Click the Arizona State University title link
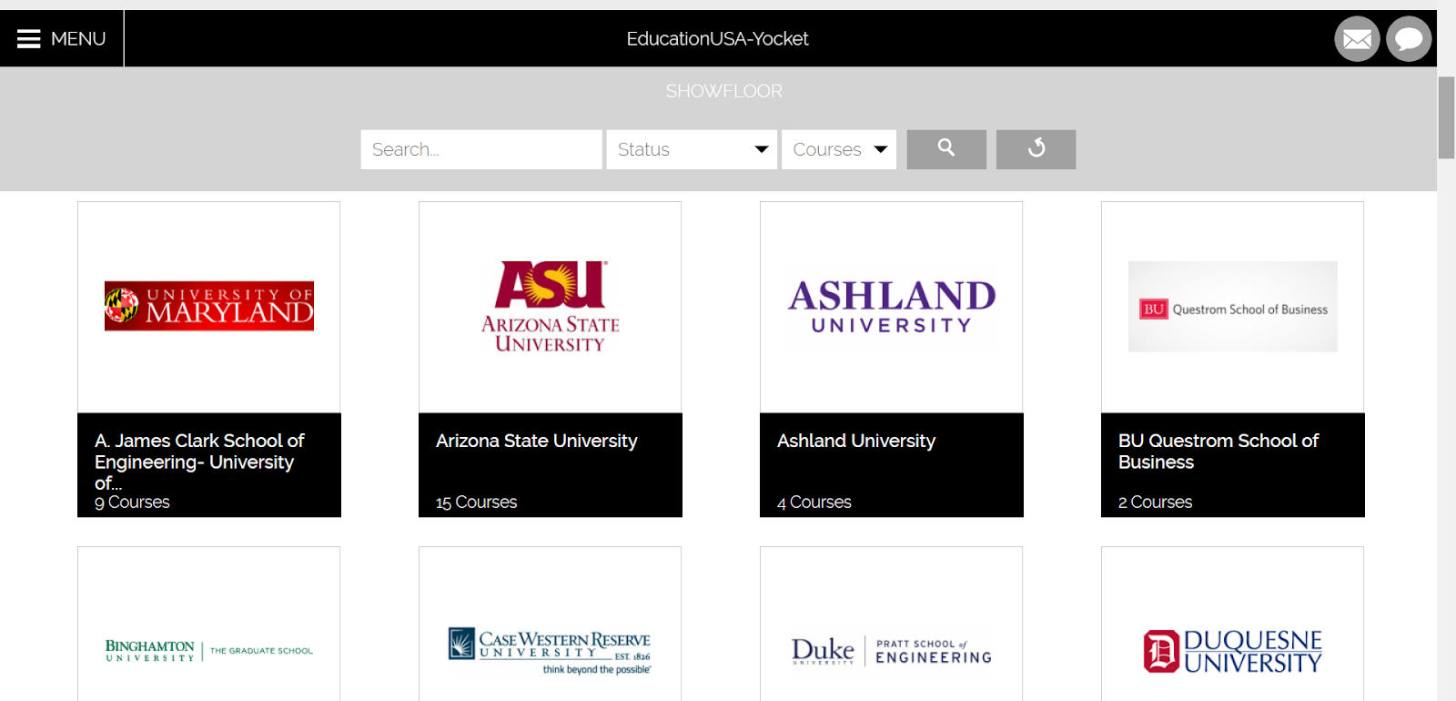Viewport: 1456px width, 701px height. click(x=537, y=441)
